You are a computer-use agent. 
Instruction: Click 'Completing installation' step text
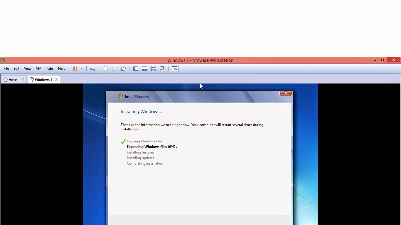(x=145, y=163)
